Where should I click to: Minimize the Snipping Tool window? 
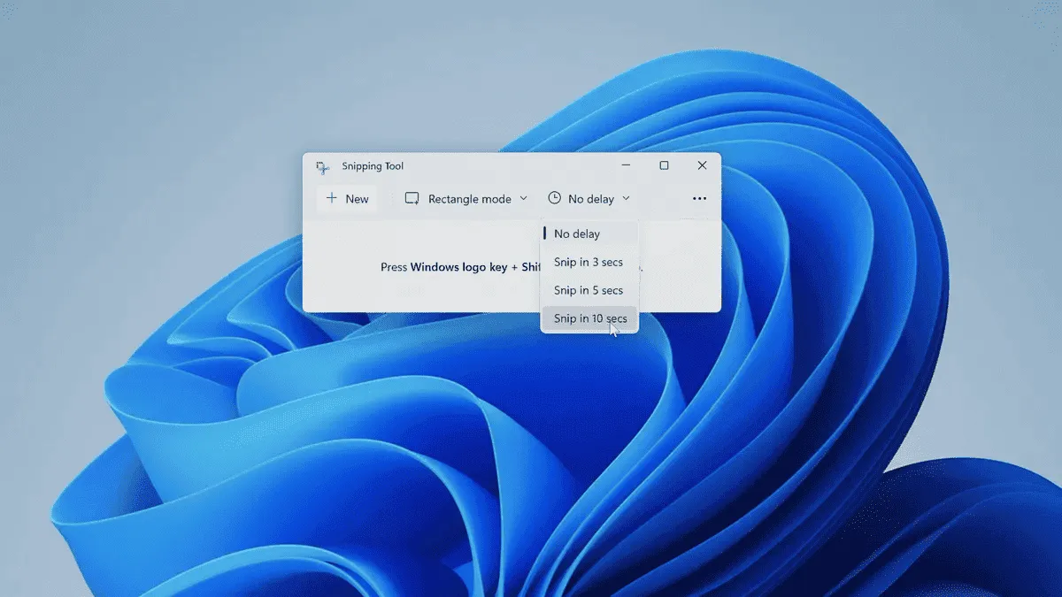click(x=626, y=165)
